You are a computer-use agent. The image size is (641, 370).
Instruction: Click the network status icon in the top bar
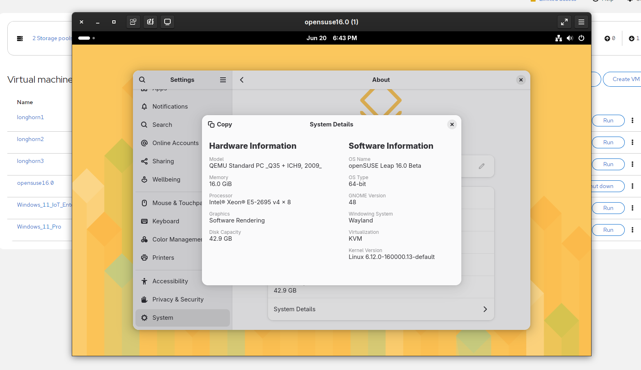click(559, 38)
